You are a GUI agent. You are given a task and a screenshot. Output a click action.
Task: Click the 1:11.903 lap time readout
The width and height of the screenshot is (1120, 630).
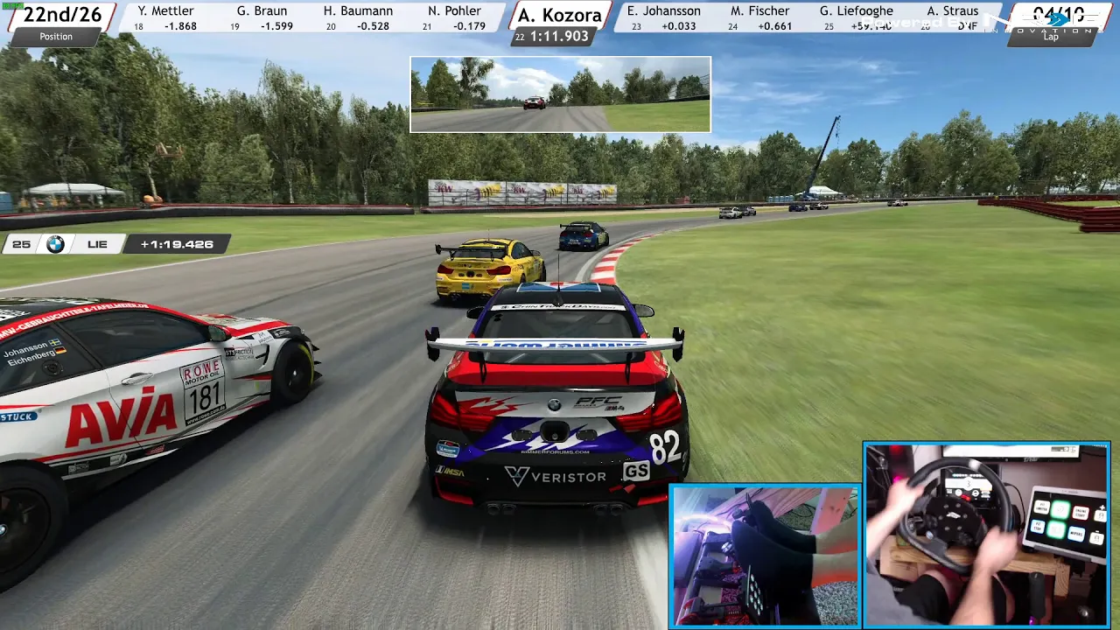click(559, 36)
